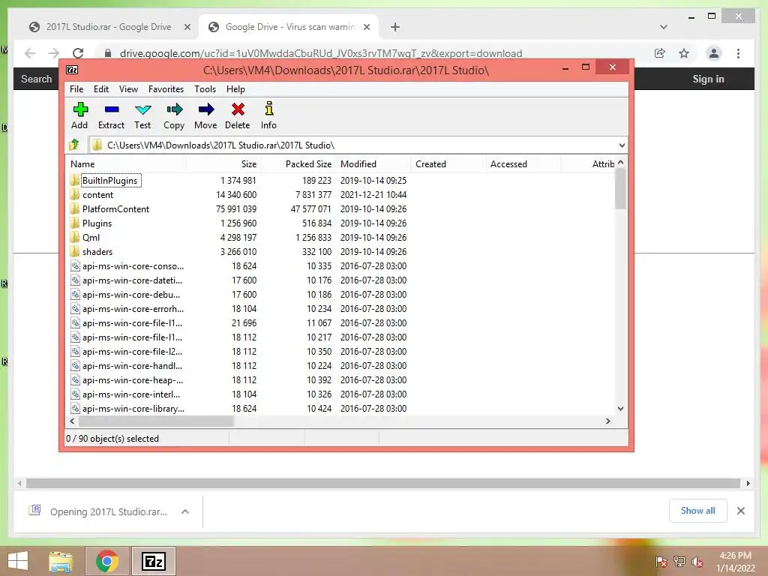Open the Favorites menu

point(166,89)
